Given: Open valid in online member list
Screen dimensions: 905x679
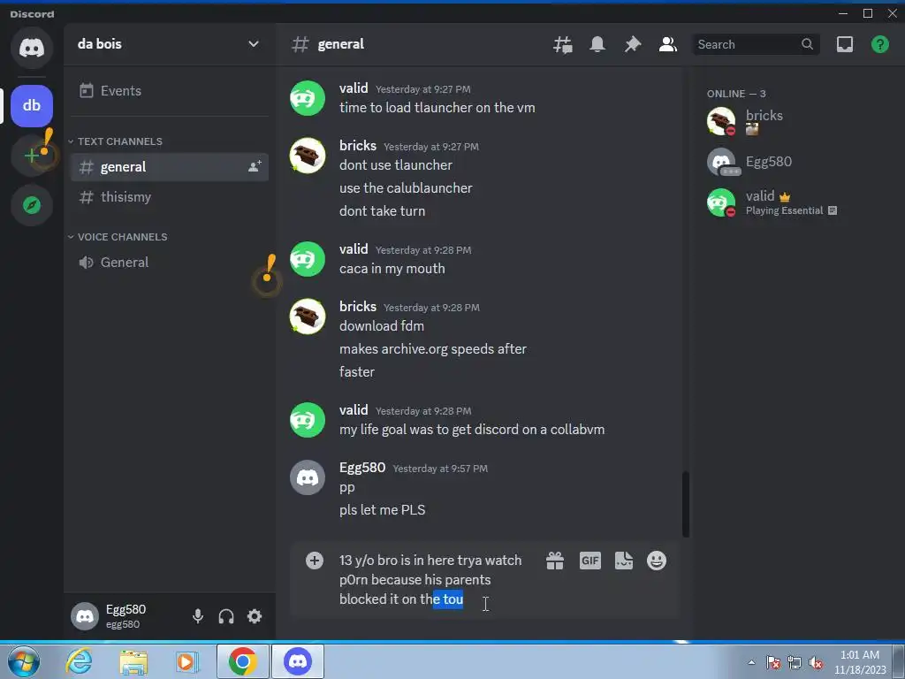Looking at the screenshot, I should coord(798,202).
